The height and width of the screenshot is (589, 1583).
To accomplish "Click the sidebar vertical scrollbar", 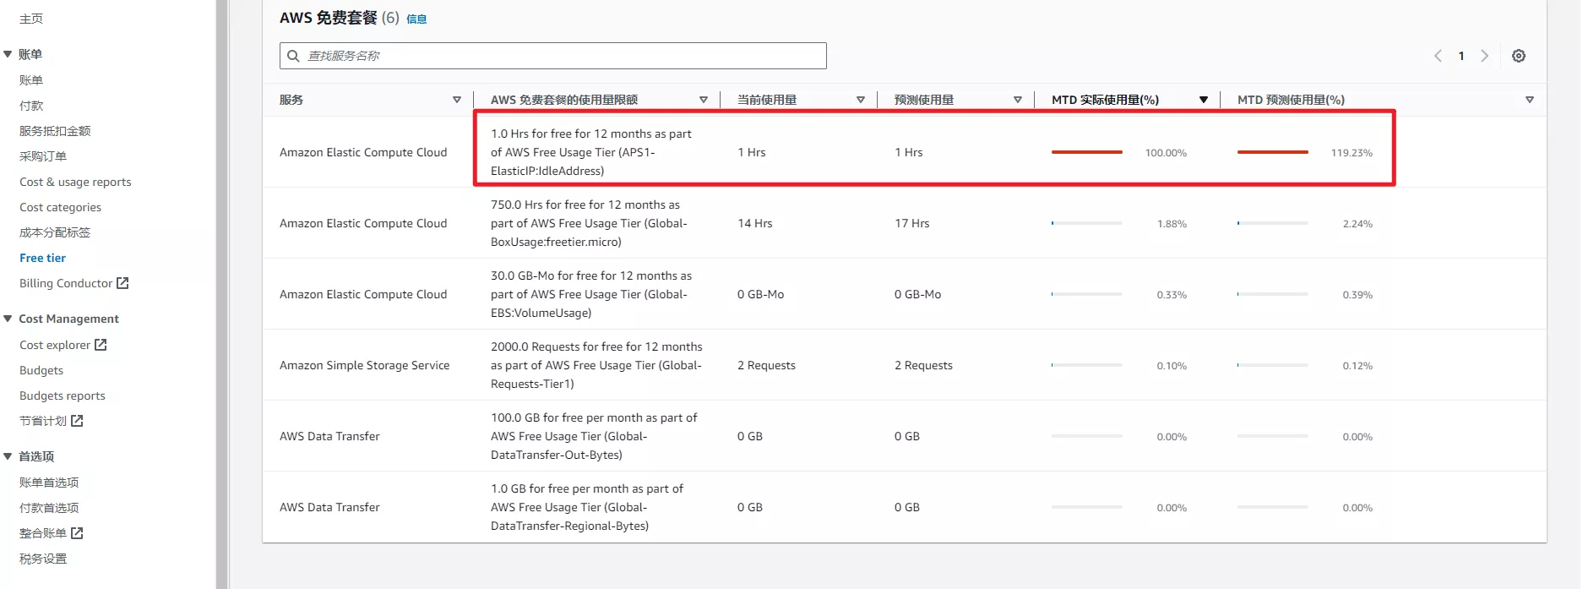I will pos(222,294).
